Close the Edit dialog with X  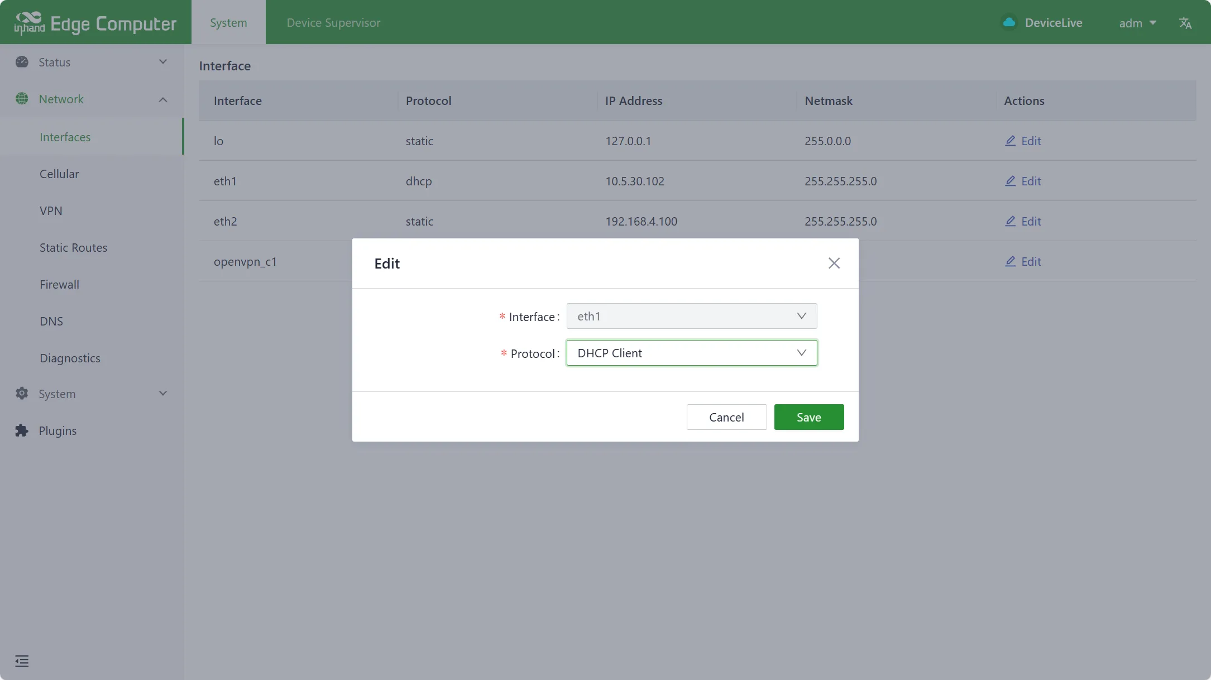point(834,263)
